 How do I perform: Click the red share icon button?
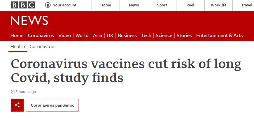pos(17,105)
